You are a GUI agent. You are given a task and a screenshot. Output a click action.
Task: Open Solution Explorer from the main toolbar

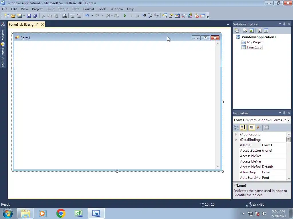[x=165, y=16]
